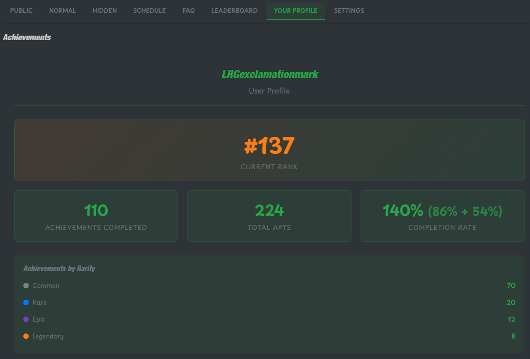Click the purple Epic rarity dot

point(26,319)
